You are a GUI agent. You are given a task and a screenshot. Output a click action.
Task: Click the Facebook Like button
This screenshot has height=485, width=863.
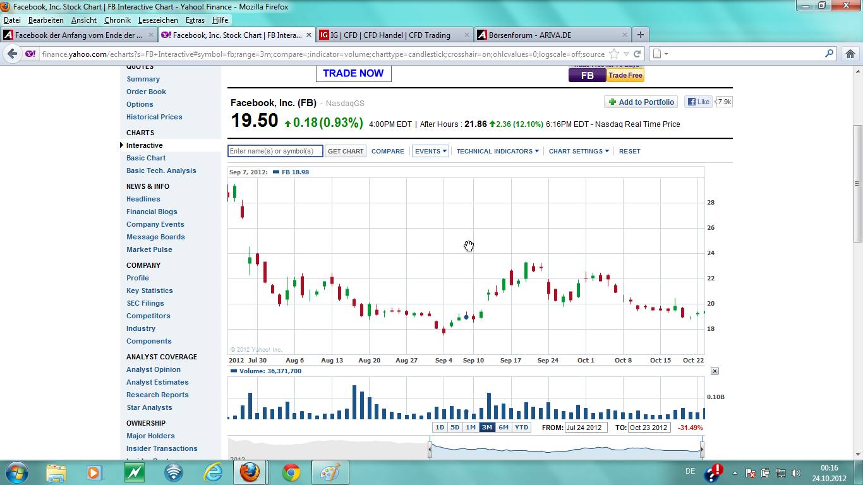tap(699, 102)
